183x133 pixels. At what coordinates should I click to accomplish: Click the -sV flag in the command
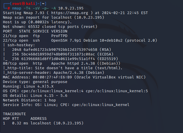click(x=36, y=8)
